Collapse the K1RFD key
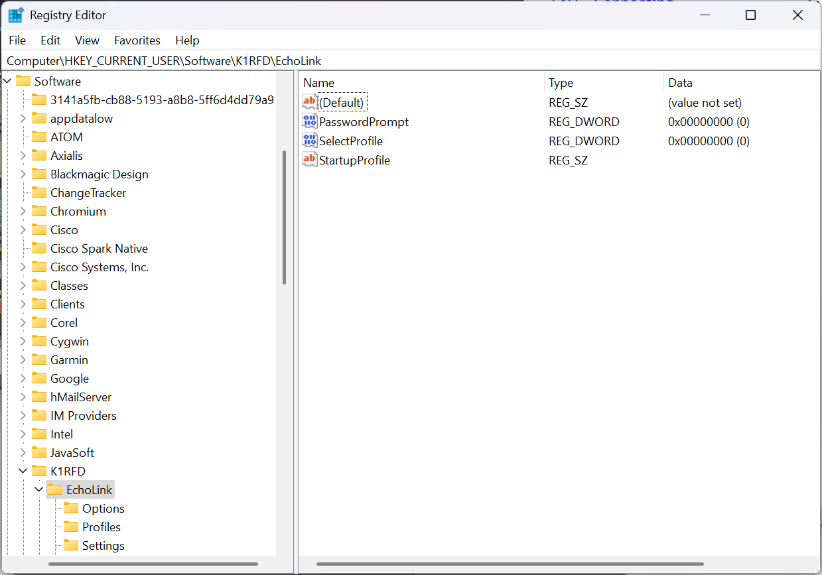Screen dimensions: 822x575 pos(23,472)
